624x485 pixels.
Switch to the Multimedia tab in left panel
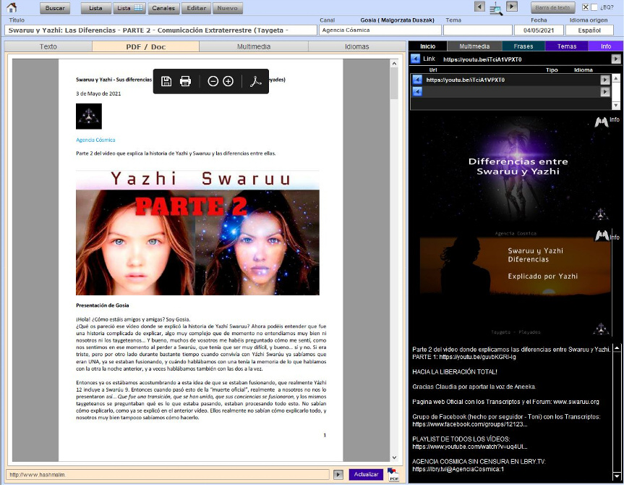(254, 46)
